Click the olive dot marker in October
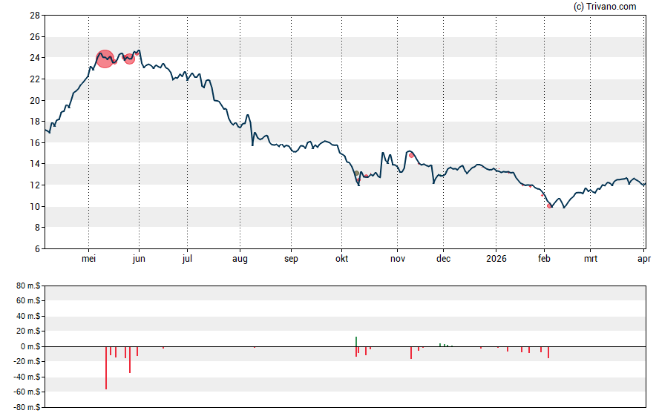The height and width of the screenshot is (419, 659). coord(356,174)
